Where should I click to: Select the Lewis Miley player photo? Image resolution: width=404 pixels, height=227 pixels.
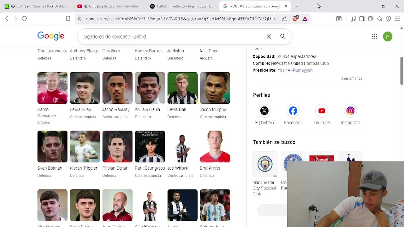point(85,88)
